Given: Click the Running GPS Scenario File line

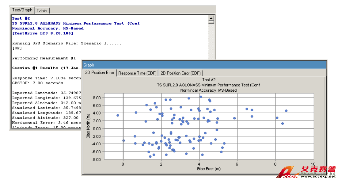Looking at the screenshot, I should point(66,43).
